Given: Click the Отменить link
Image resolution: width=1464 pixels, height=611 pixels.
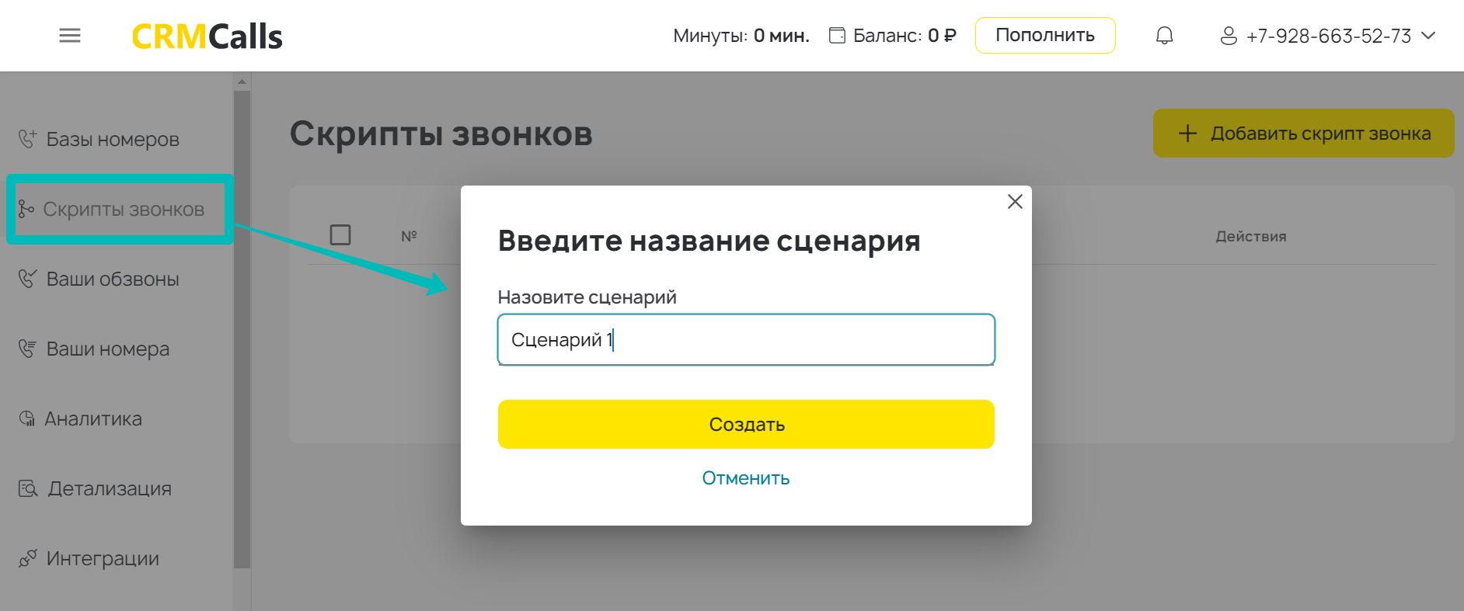Looking at the screenshot, I should [x=745, y=478].
